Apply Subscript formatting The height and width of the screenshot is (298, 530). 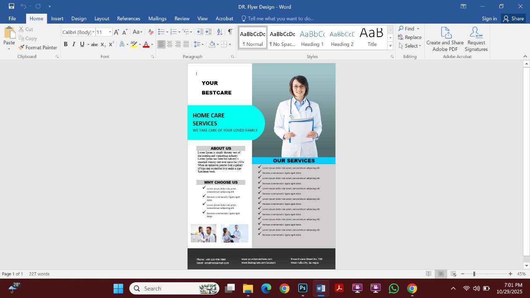(102, 44)
